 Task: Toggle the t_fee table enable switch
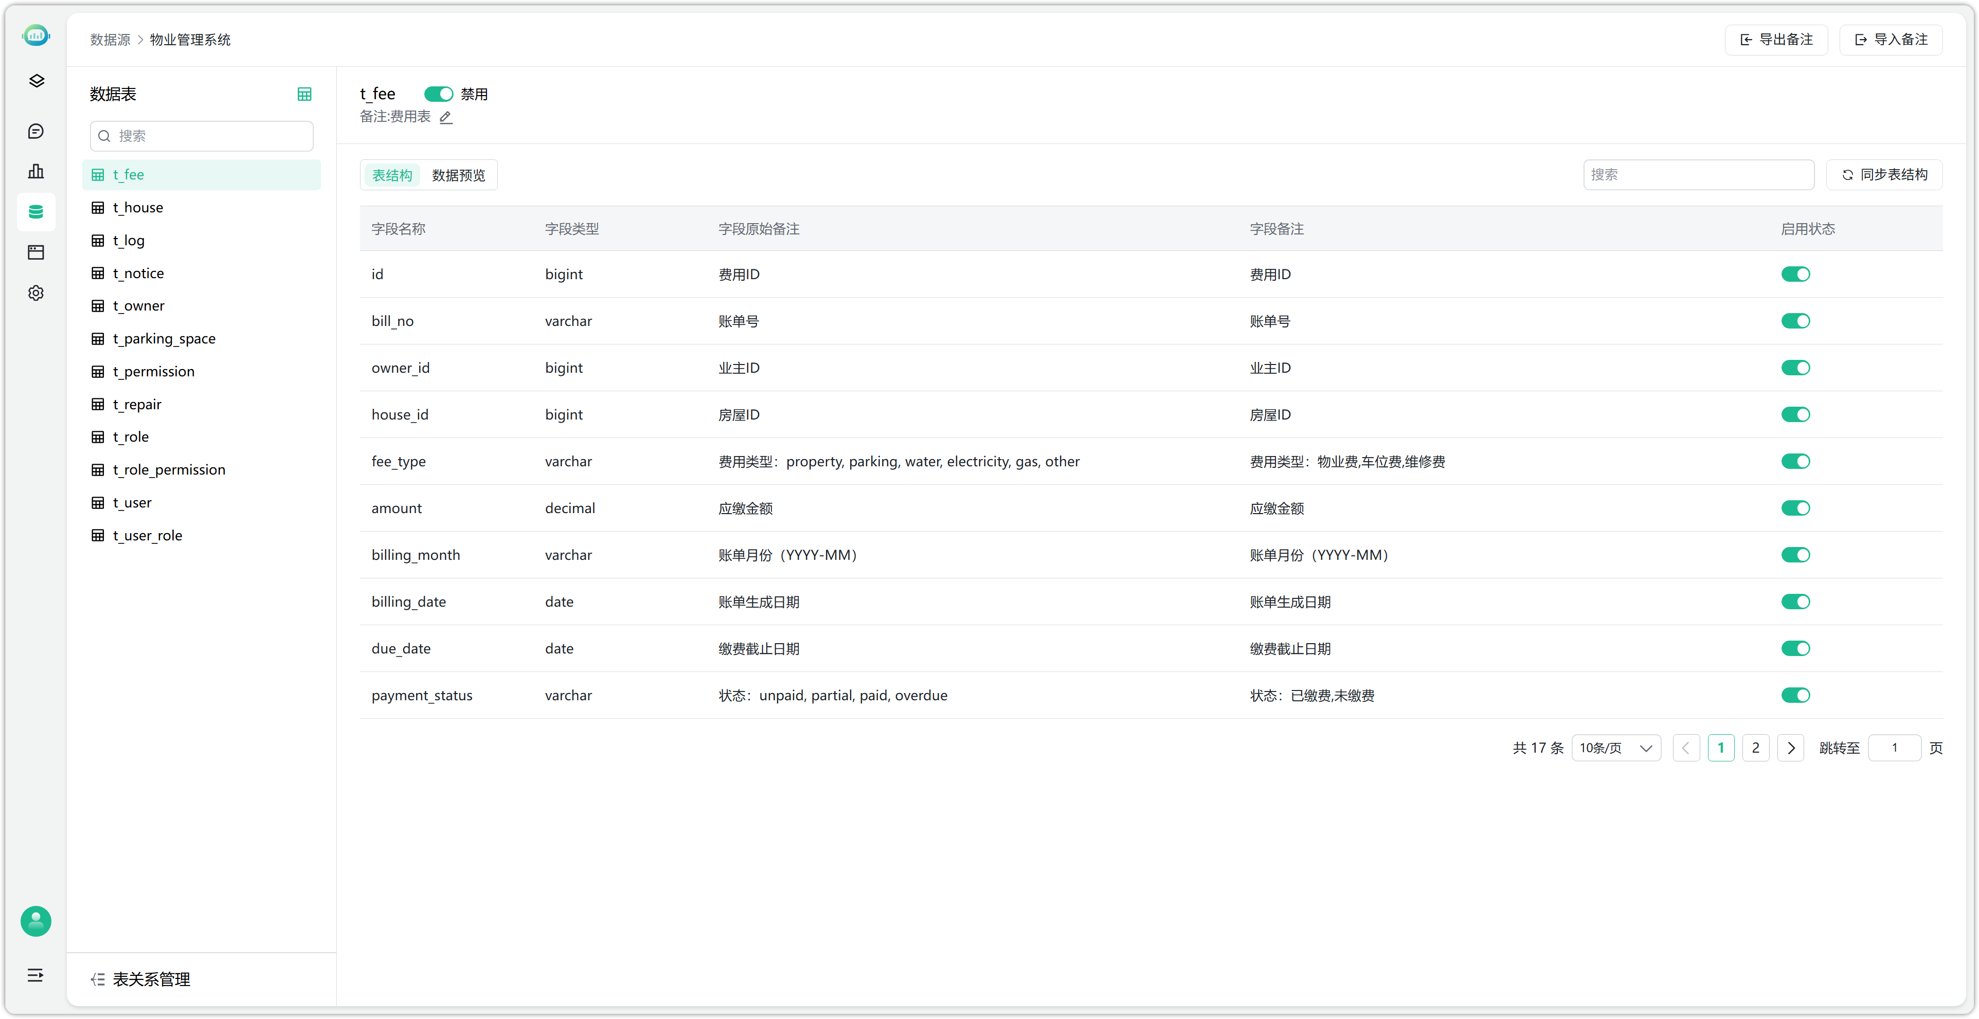click(438, 94)
